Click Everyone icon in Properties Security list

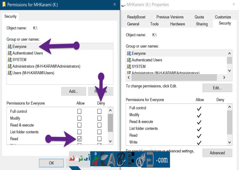pyautogui.click(x=129, y=53)
